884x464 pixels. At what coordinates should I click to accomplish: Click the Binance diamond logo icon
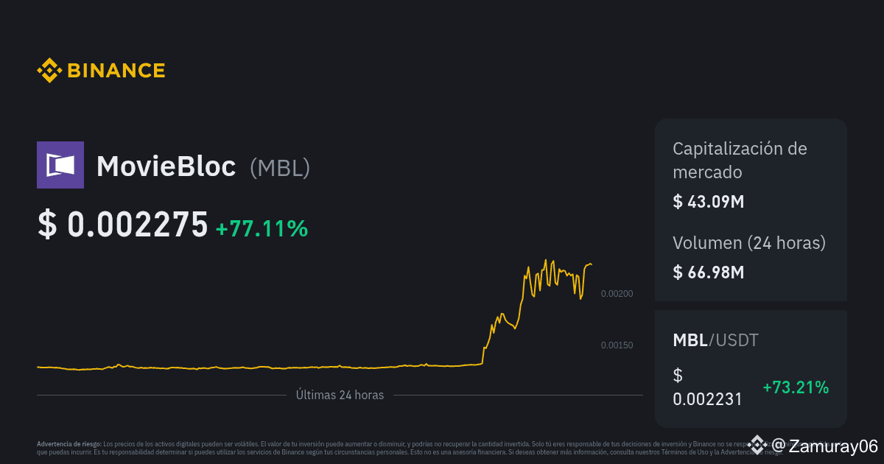point(49,71)
